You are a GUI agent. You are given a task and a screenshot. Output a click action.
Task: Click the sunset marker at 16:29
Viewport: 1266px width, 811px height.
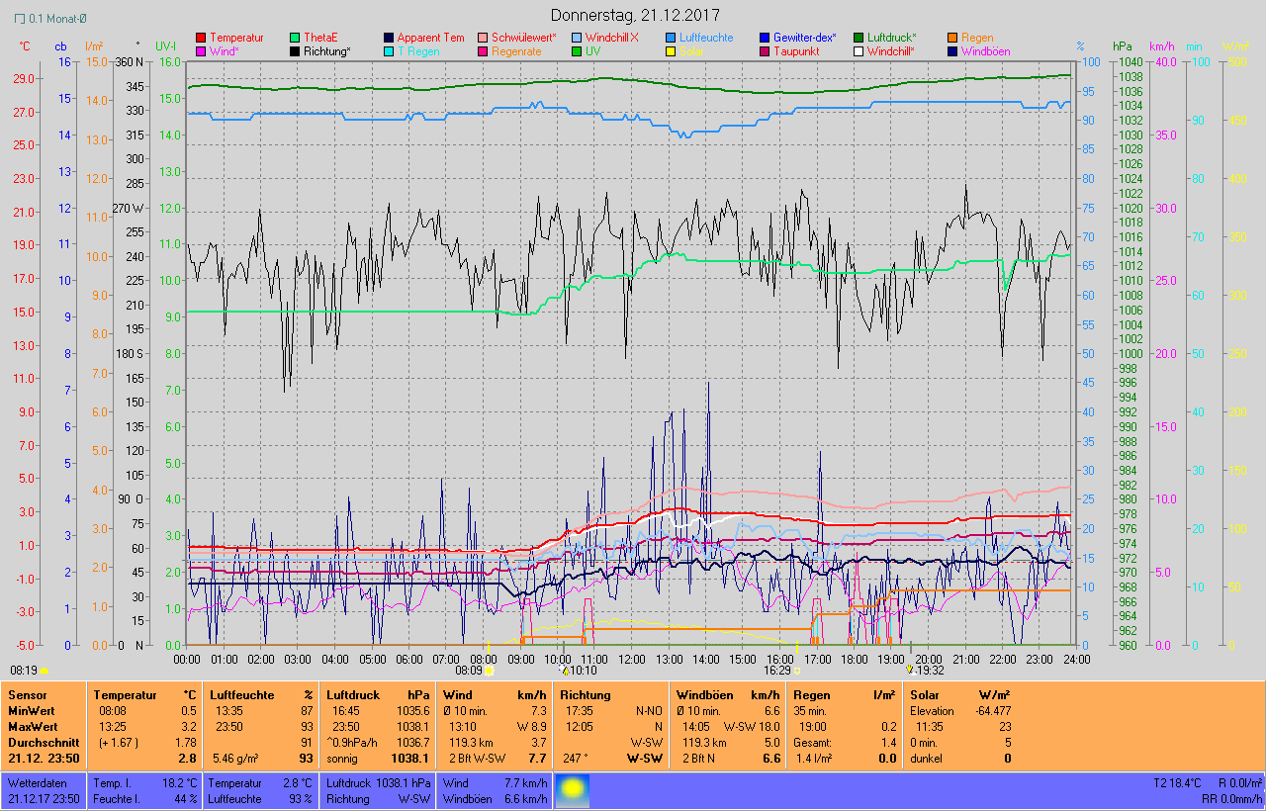797,670
